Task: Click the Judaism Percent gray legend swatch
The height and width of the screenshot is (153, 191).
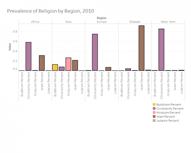Action: (x=154, y=121)
